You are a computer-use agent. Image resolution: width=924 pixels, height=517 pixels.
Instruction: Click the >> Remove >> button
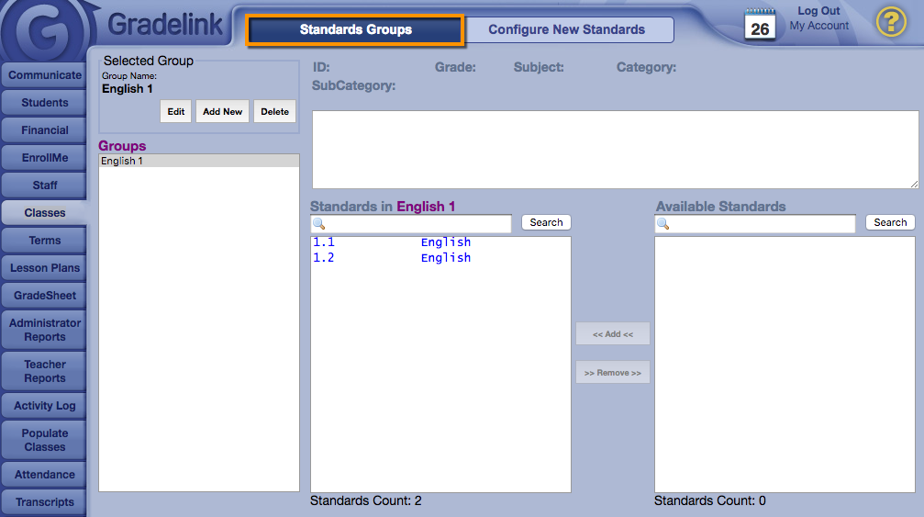[x=612, y=373]
